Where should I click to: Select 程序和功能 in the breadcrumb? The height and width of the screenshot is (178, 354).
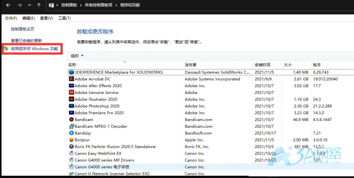coord(130,5)
